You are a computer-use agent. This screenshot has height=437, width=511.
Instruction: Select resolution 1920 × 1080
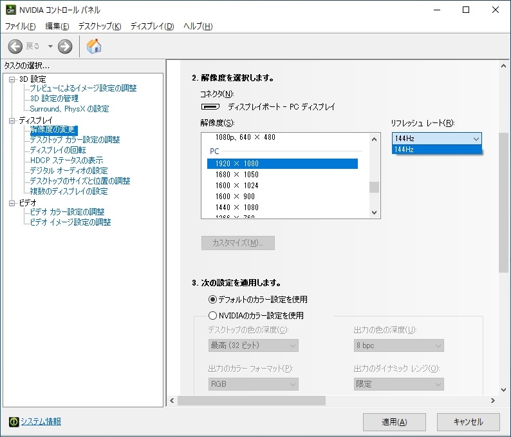click(283, 164)
